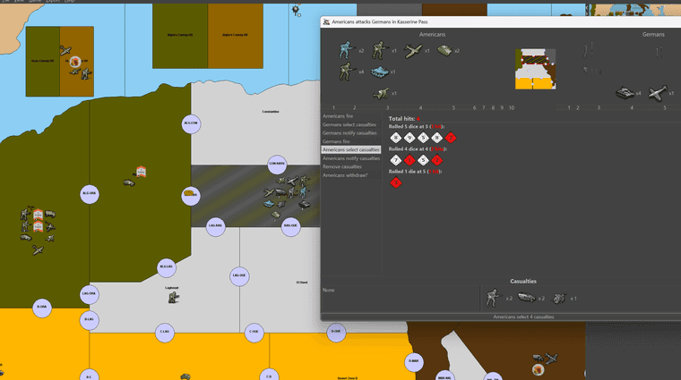This screenshot has height=380, width=681.
Task: Pick the infantry icon in Casualties panel
Action: point(492,298)
